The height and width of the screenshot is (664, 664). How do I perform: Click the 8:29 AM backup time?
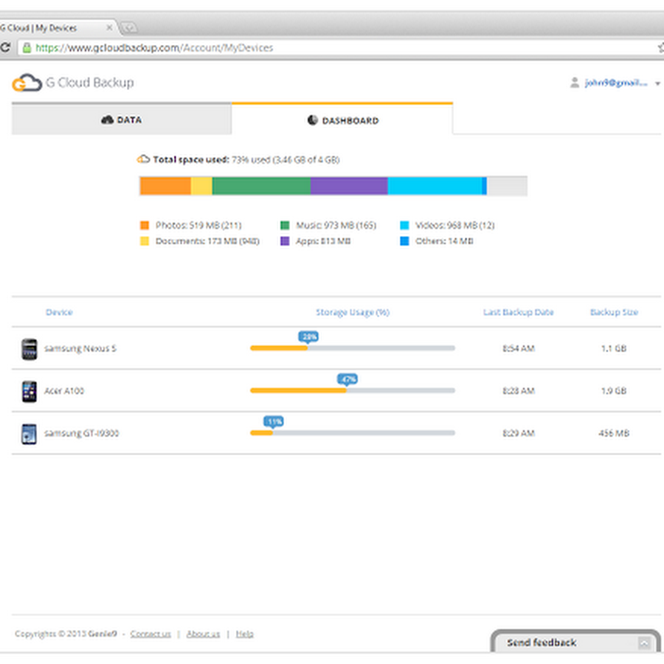[x=519, y=433]
